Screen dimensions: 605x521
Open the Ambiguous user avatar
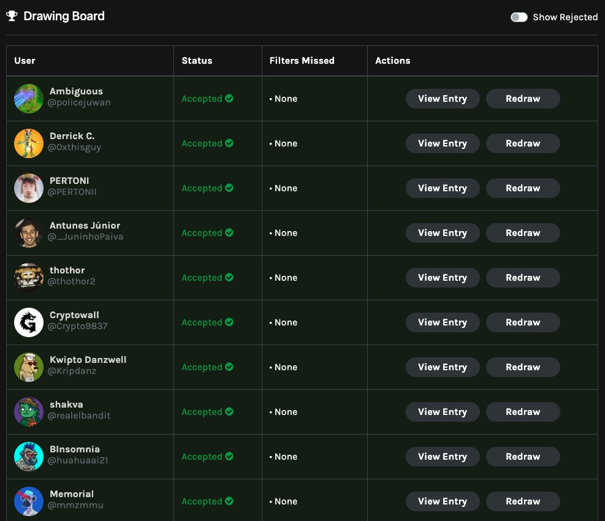29,99
